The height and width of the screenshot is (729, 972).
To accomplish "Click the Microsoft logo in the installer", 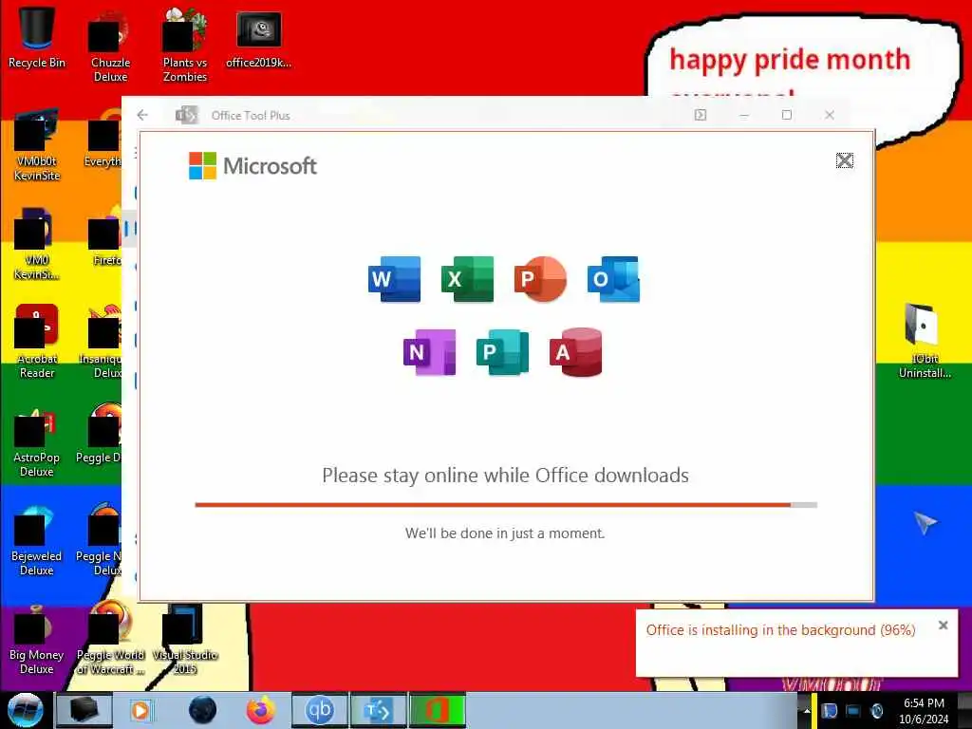I will click(x=252, y=165).
